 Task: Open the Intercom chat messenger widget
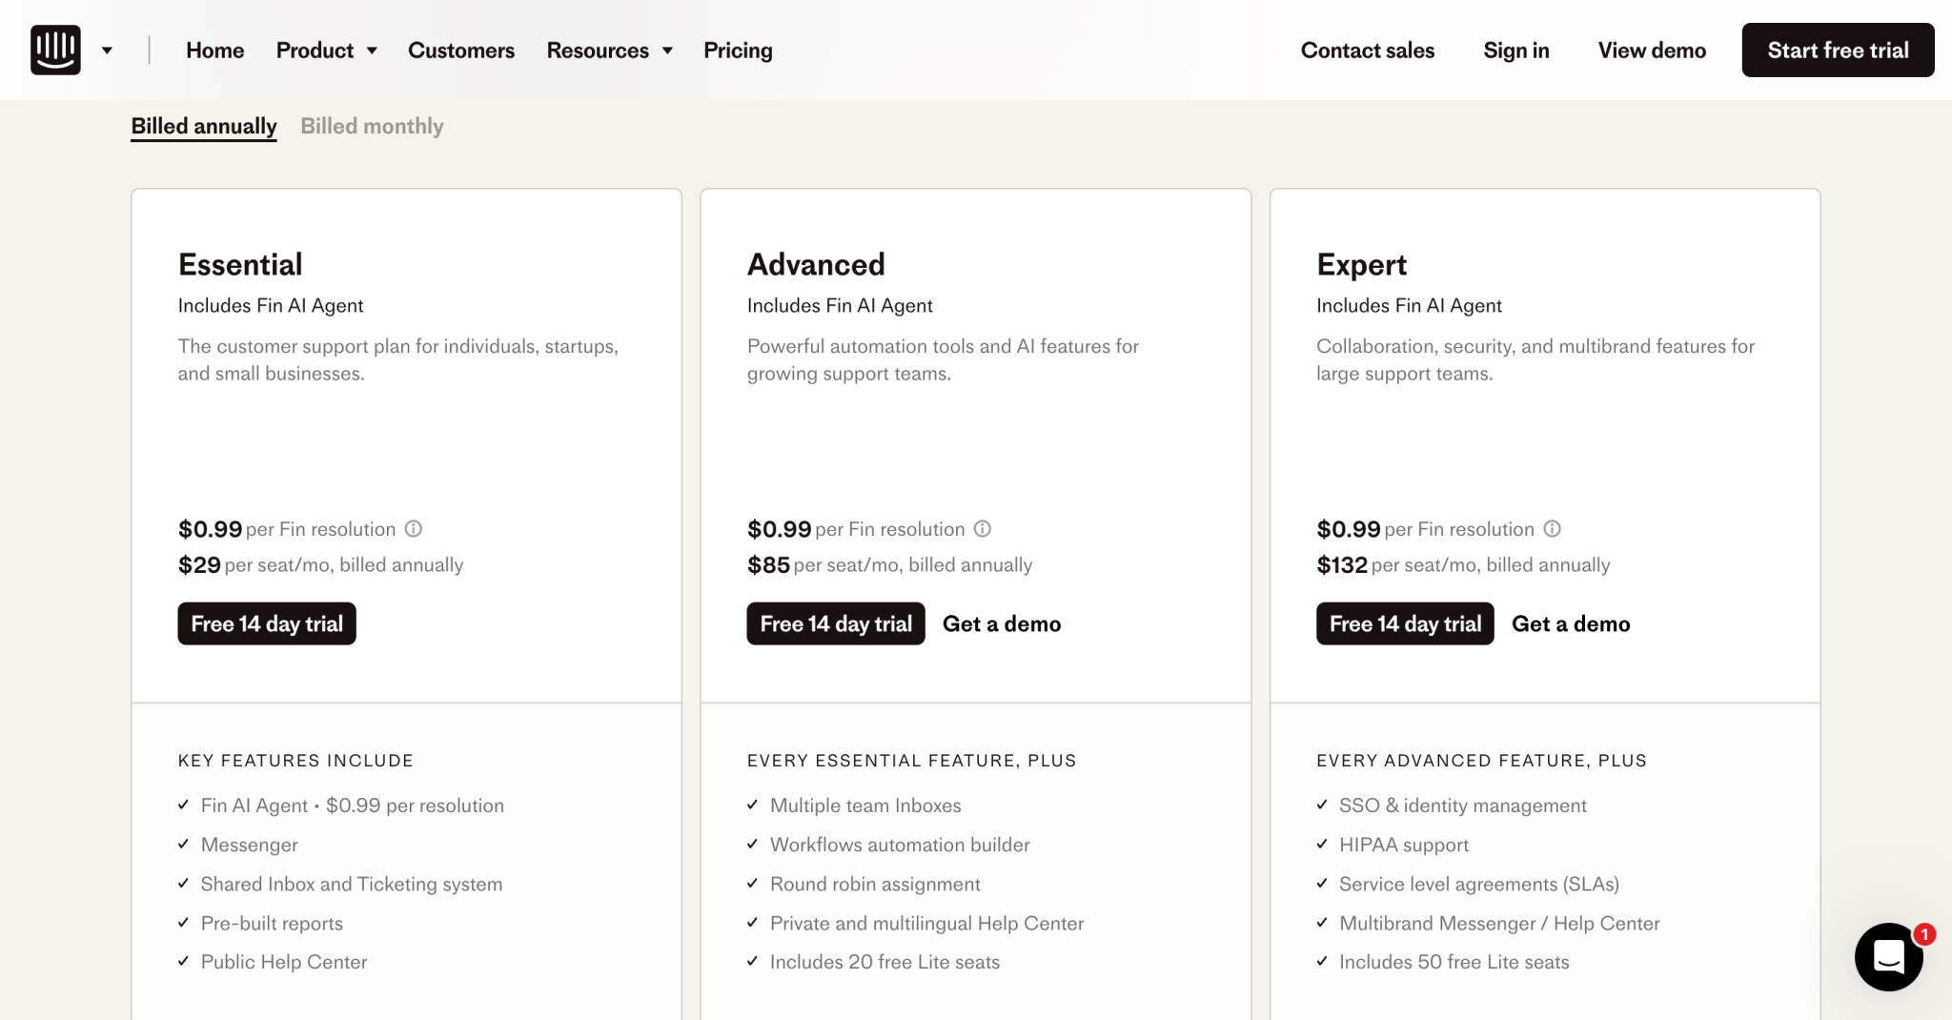[1891, 956]
